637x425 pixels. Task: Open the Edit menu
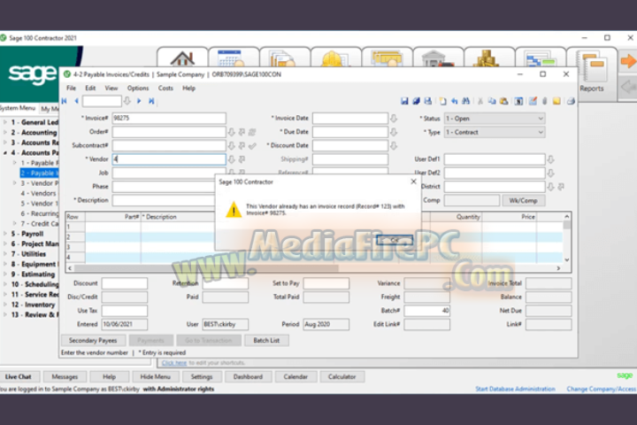click(x=90, y=88)
